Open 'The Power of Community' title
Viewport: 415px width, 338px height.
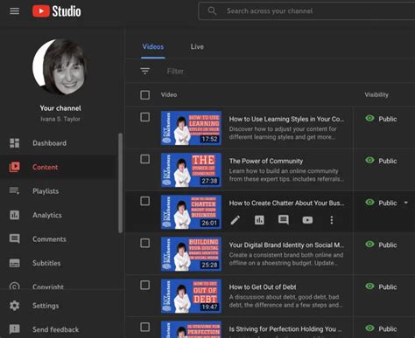pyautogui.click(x=266, y=161)
